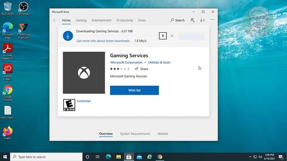Select the Recycle Bin desktop icon
The image size is (287, 161).
click(x=8, y=8)
